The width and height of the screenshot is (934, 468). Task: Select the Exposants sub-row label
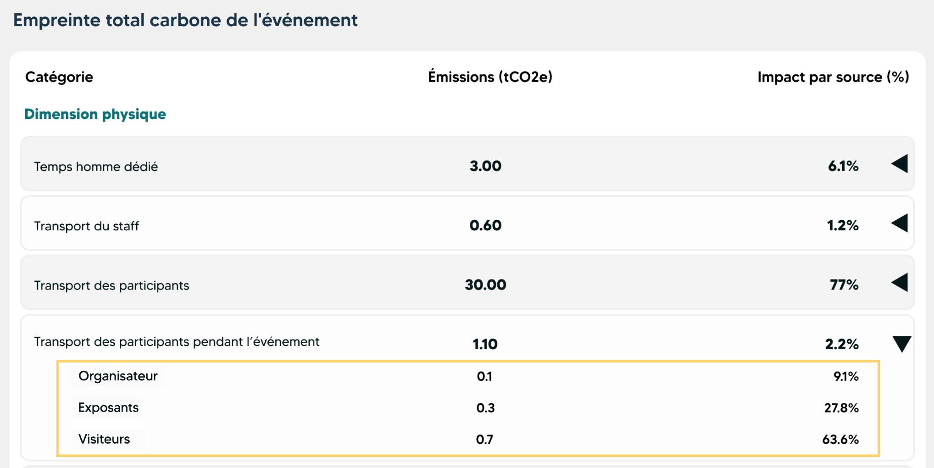[x=108, y=407]
